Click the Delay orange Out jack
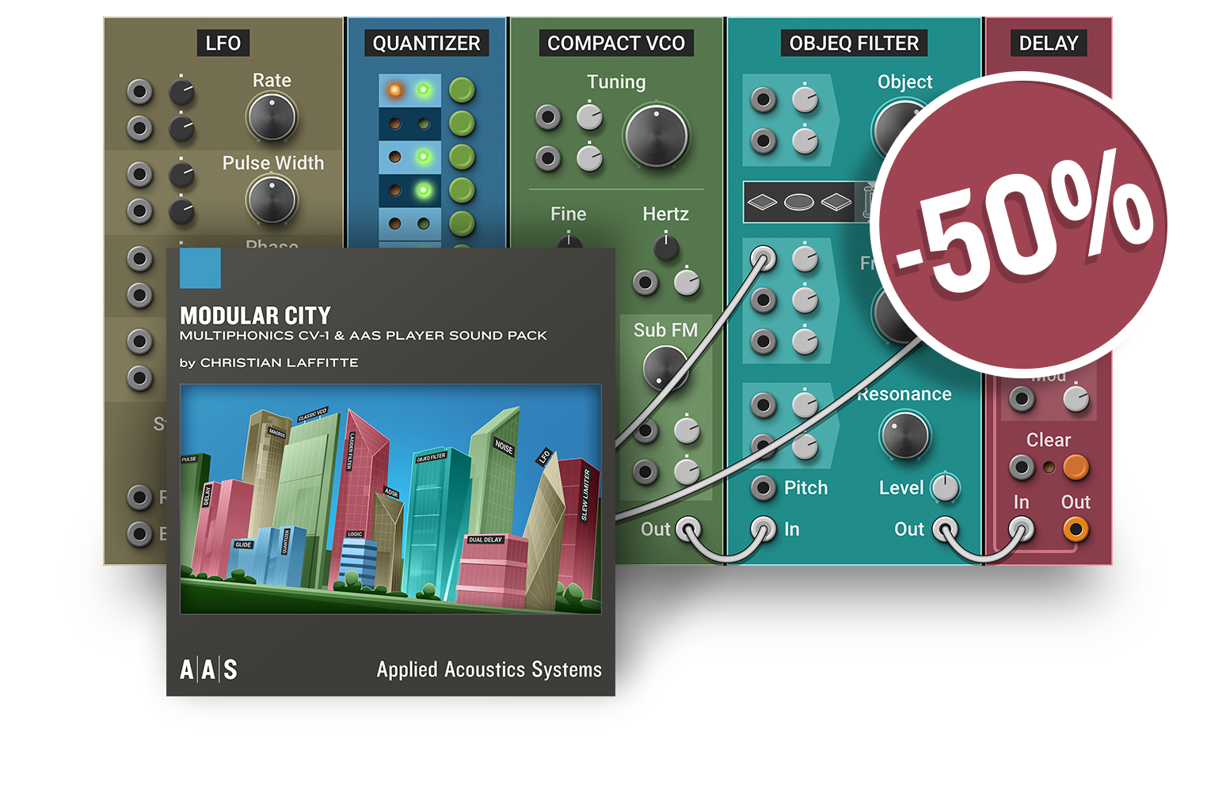Viewport: 1226px width, 785px height. [x=1075, y=529]
